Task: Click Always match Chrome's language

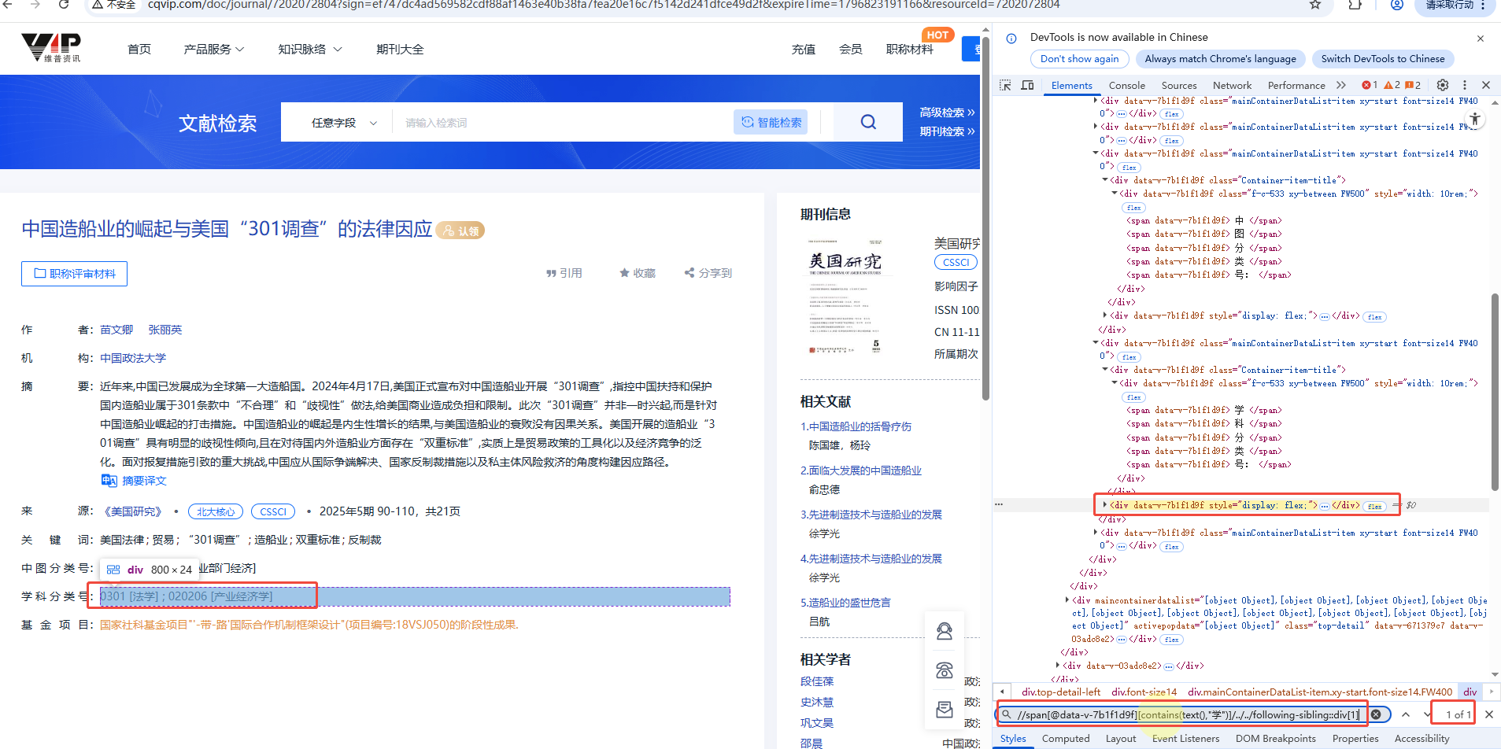Action: (1220, 58)
